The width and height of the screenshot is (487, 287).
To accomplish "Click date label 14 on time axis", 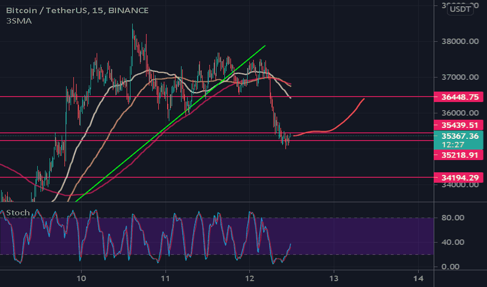I will 419,278.
